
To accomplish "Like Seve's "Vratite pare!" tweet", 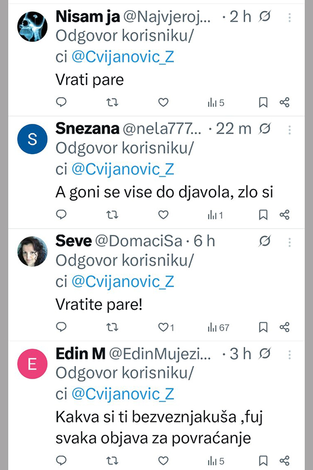I will (163, 327).
